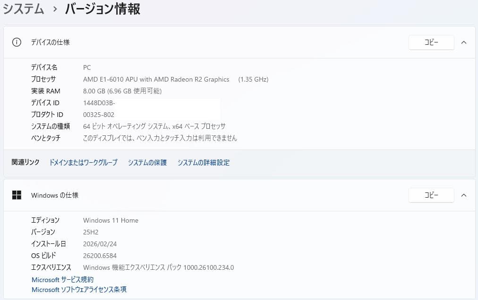The width and height of the screenshot is (478, 300).
Task: Click the デバイス名 label
Action: click(x=44, y=67)
